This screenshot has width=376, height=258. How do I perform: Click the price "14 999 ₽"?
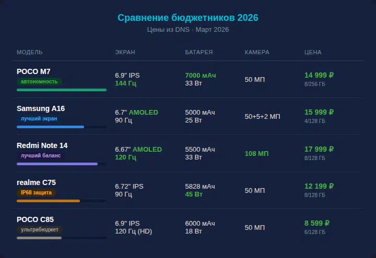pyautogui.click(x=319, y=75)
